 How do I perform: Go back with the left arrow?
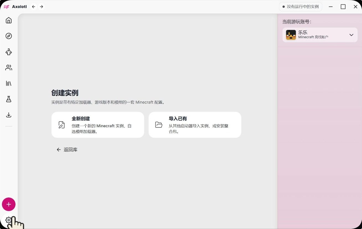pos(33,7)
